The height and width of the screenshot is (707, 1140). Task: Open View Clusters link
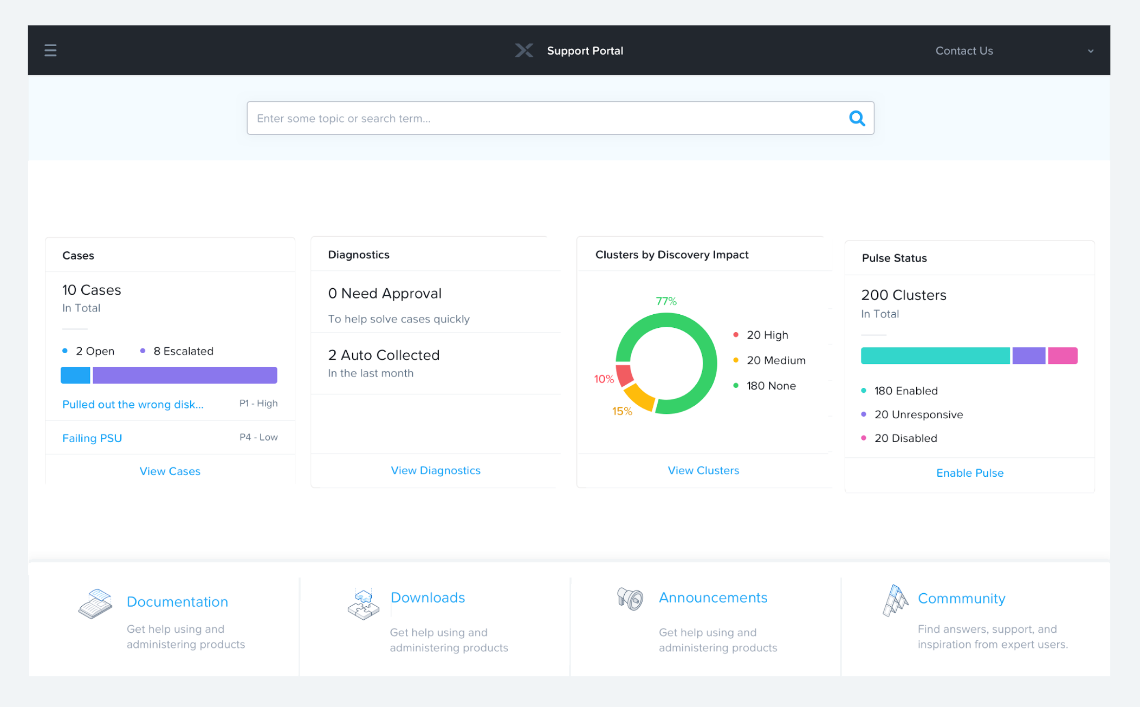click(x=703, y=470)
